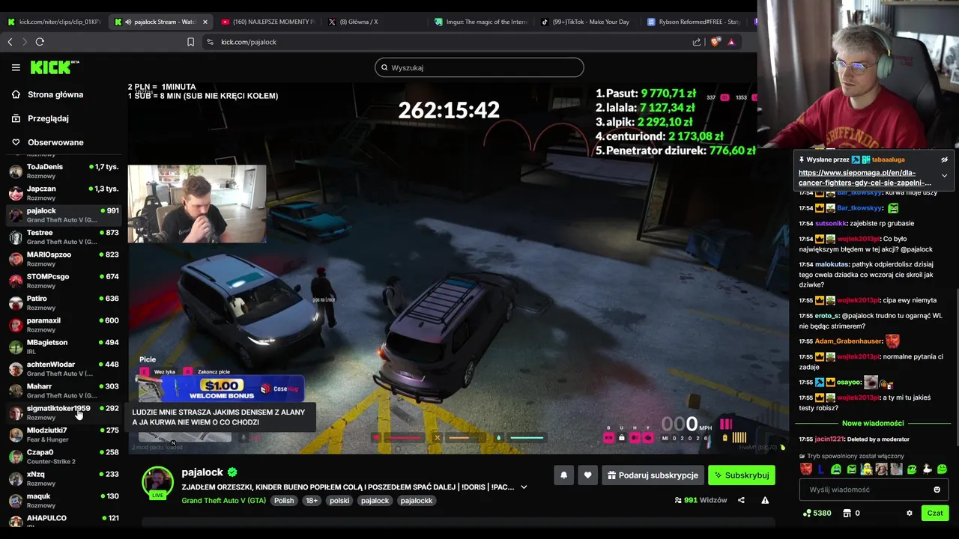Open the Kick hamburger sidebar menu
Viewport: 959px width, 539px height.
[x=16, y=67]
